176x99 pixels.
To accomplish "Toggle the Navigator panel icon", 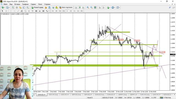I will click(x=20, y=7).
